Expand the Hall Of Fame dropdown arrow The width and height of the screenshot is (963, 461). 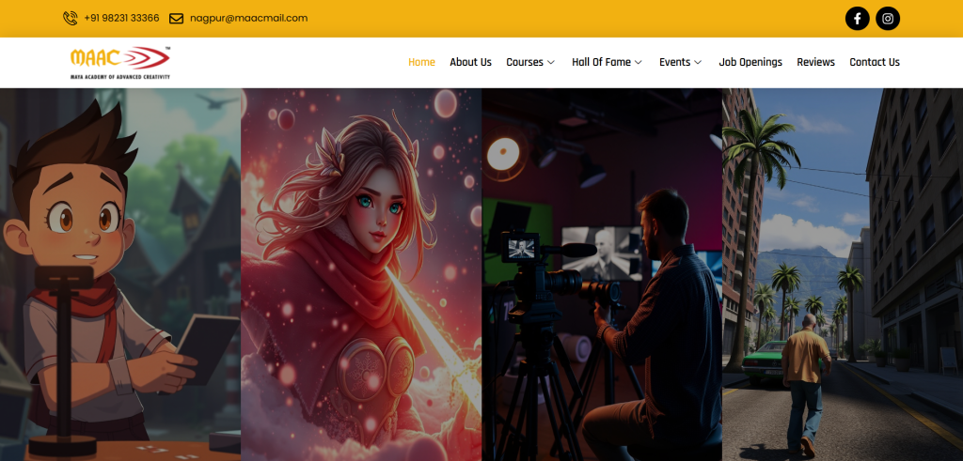pos(639,63)
